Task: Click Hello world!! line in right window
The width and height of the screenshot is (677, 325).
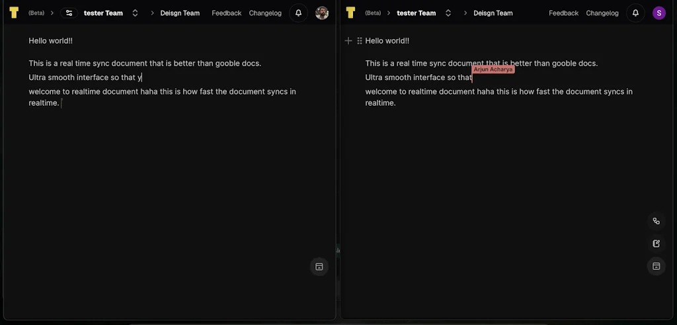Action: click(387, 40)
